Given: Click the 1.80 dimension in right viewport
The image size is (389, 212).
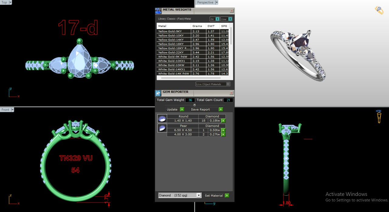Looking at the screenshot, I should coord(286,203).
